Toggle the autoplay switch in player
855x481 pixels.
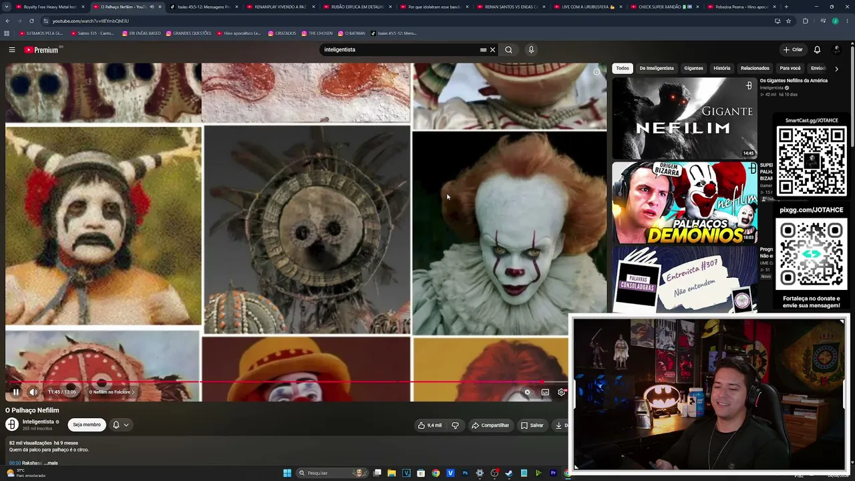(x=527, y=392)
